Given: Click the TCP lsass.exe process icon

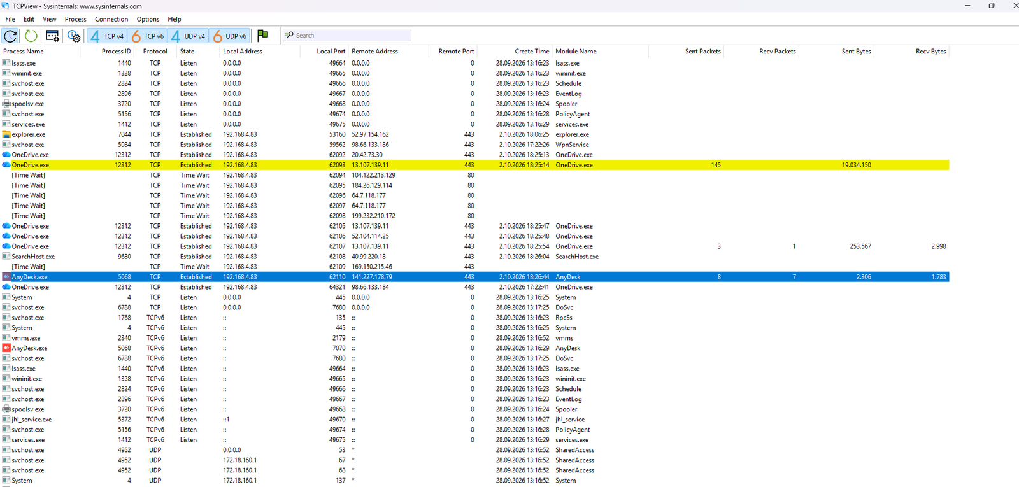Looking at the screenshot, I should click(x=6, y=63).
